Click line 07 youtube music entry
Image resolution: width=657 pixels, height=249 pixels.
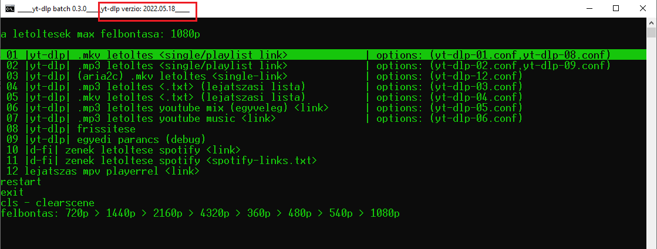coord(264,119)
